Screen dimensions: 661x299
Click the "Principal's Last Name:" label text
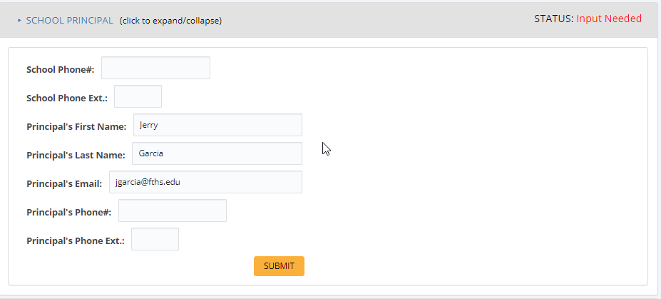point(76,155)
